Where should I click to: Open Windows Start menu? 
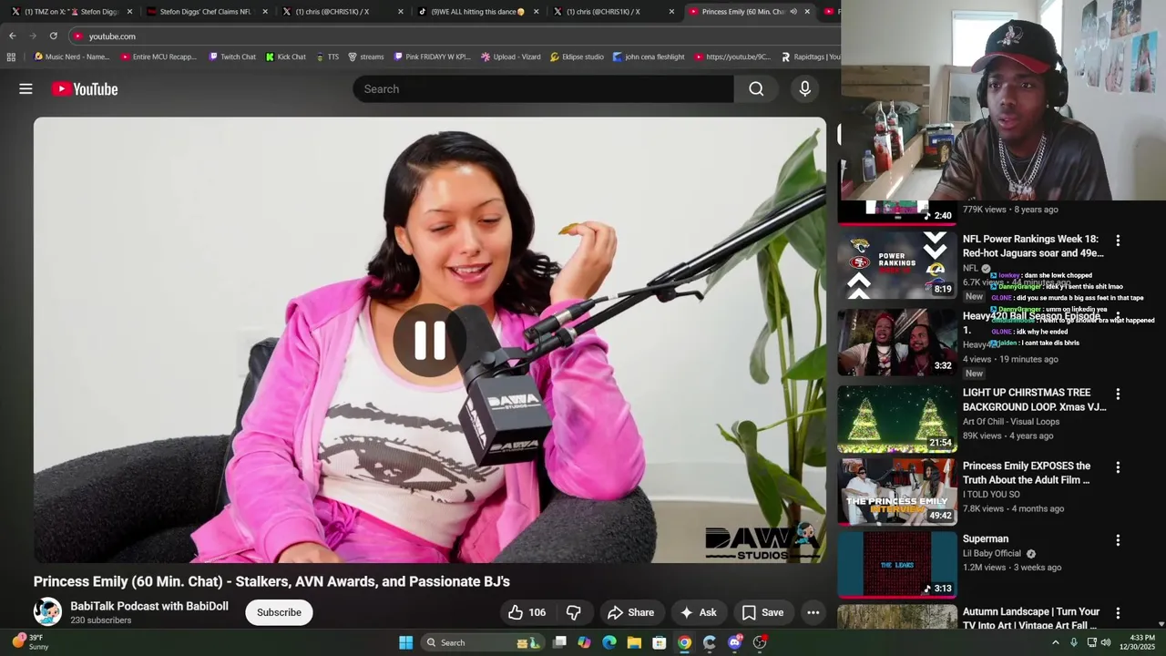point(406,642)
